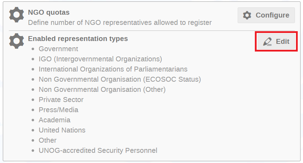Click Non Governmental Organisation (Other) item

coord(102,90)
